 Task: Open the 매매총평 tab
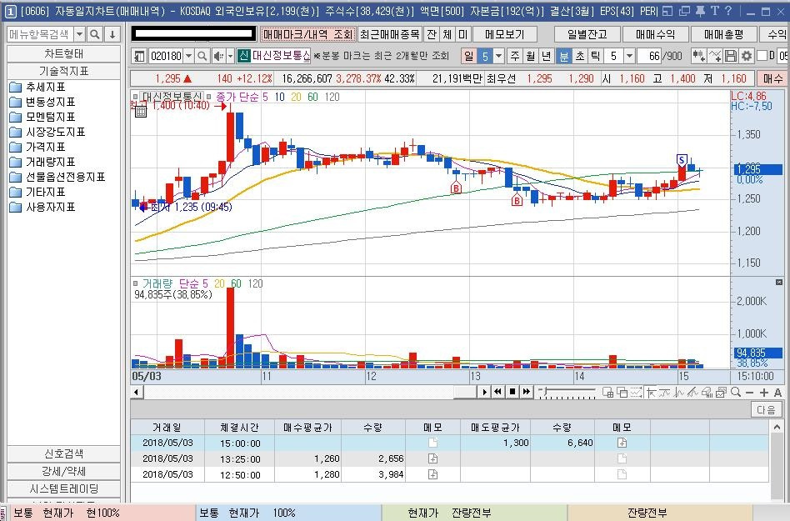pyautogui.click(x=723, y=34)
